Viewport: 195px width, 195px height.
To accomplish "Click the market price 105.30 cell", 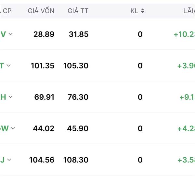I will 76,66.
